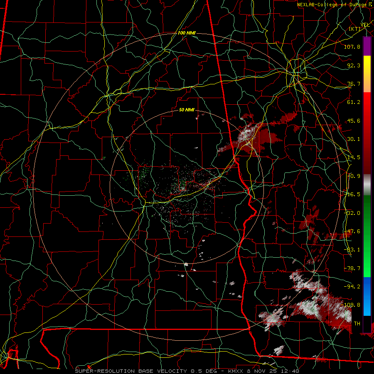Click the 107.8 velocity scale value
The image size is (374, 374).
(x=352, y=47)
